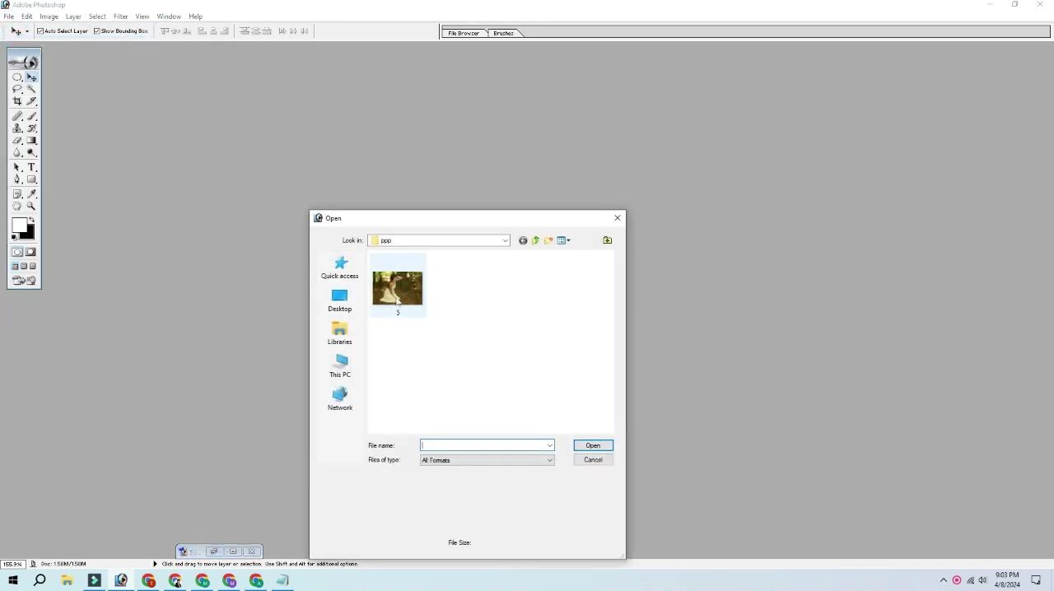Choose the Zoom tool in toolbox
Image resolution: width=1054 pixels, height=591 pixels.
pos(31,207)
